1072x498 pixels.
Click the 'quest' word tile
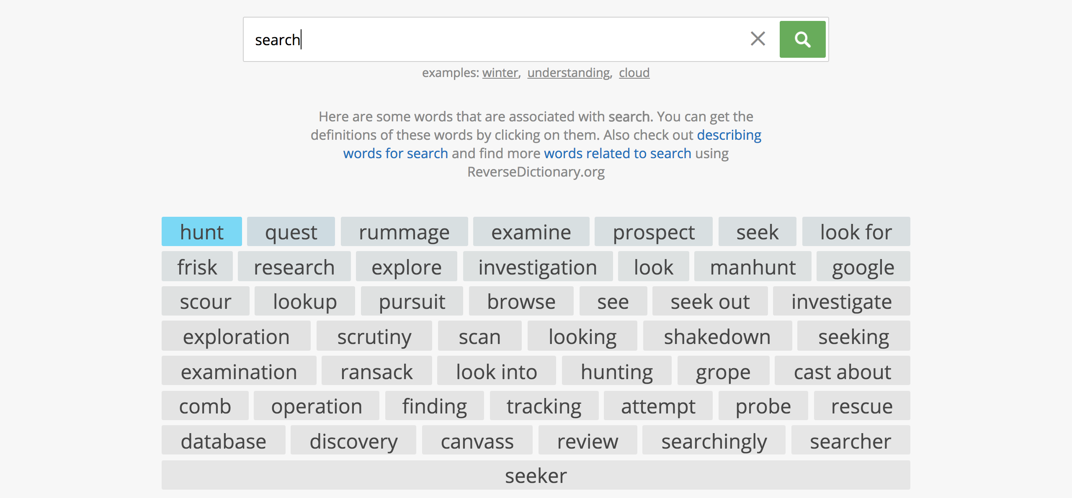click(x=291, y=232)
